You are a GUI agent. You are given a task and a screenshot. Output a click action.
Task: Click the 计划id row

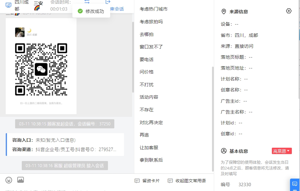pos(232,123)
